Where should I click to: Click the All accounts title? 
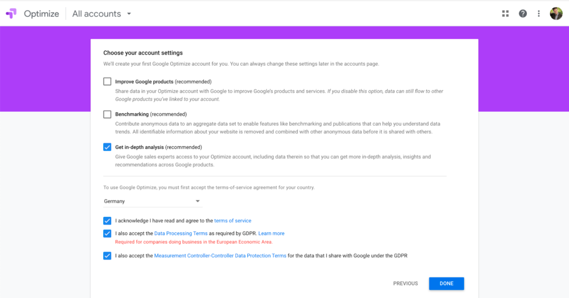(x=97, y=14)
